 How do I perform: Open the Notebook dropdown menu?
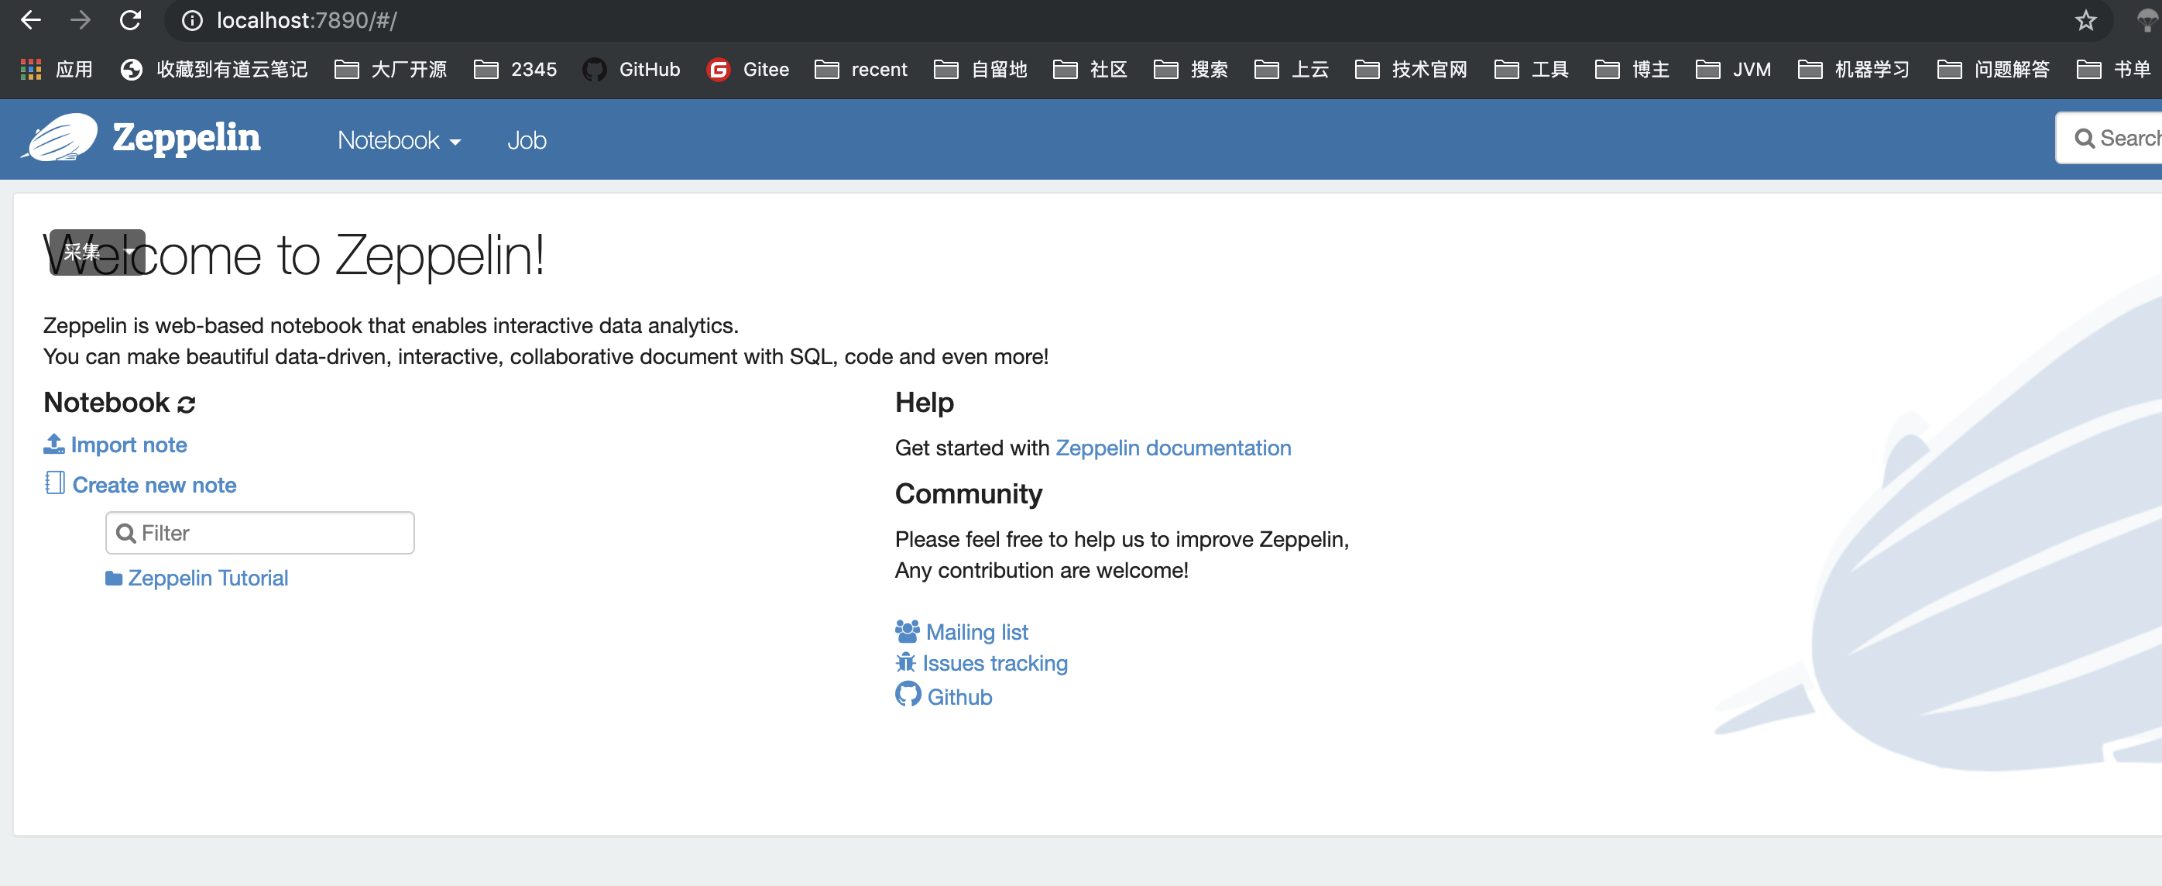(x=399, y=140)
